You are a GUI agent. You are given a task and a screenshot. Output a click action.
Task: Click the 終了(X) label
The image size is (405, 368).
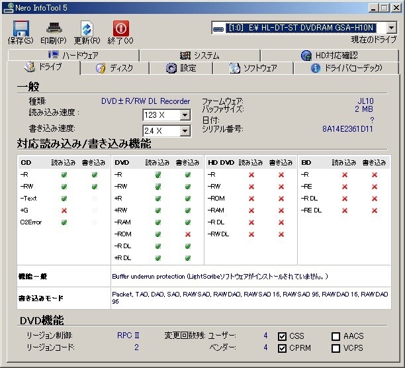coord(120,41)
